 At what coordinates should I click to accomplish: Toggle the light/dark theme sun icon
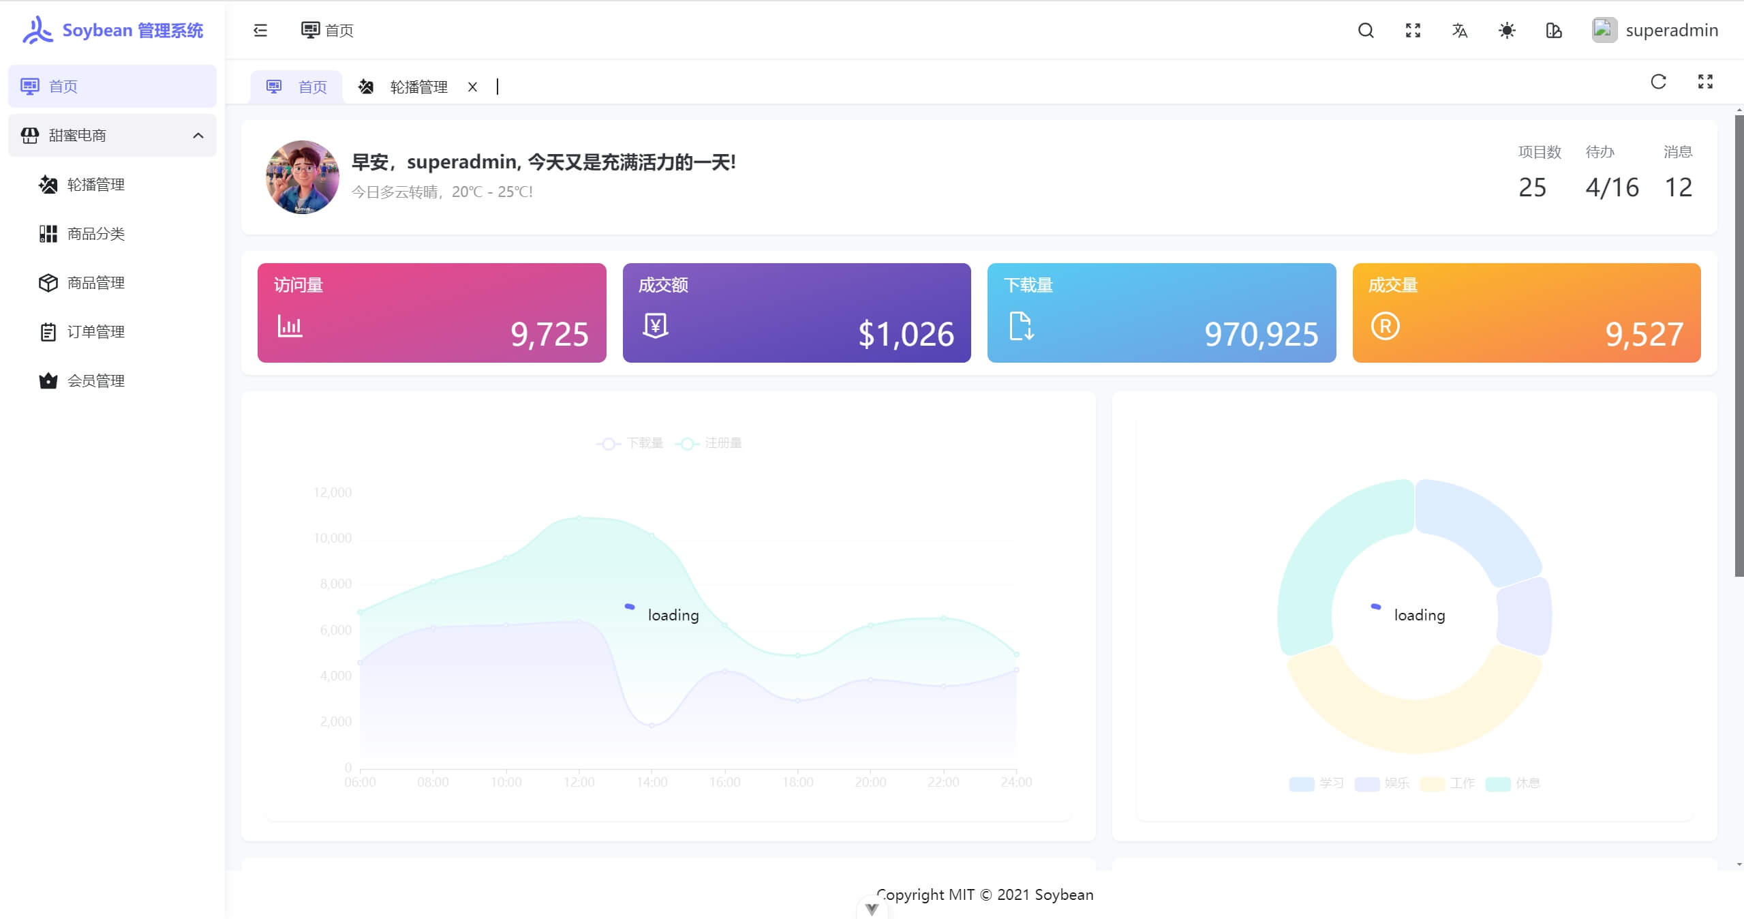tap(1507, 30)
